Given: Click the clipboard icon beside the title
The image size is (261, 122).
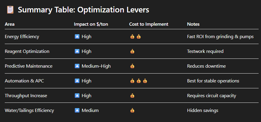Looking at the screenshot, I should pos(10,10).
